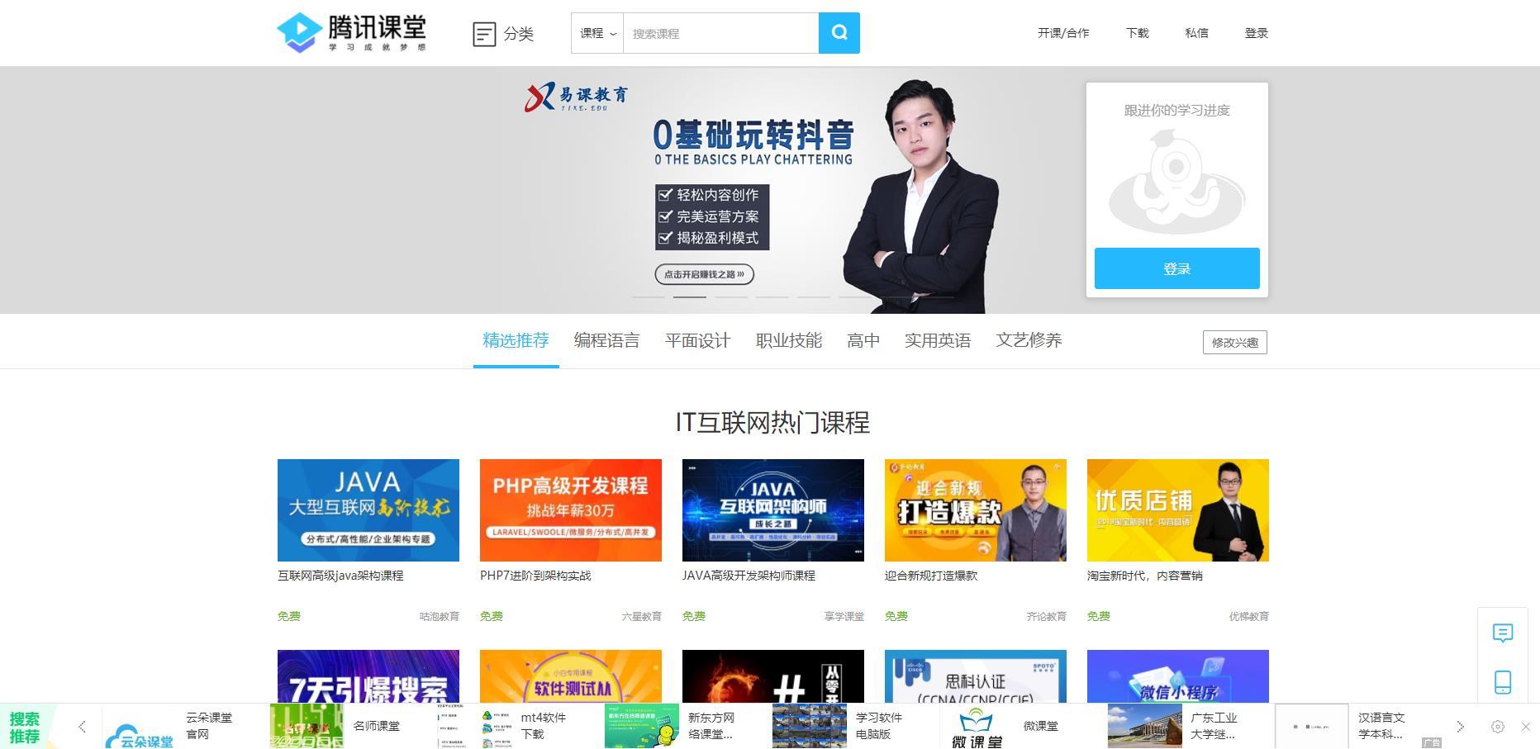Open 优质店铺 course thumbnail

(1178, 510)
